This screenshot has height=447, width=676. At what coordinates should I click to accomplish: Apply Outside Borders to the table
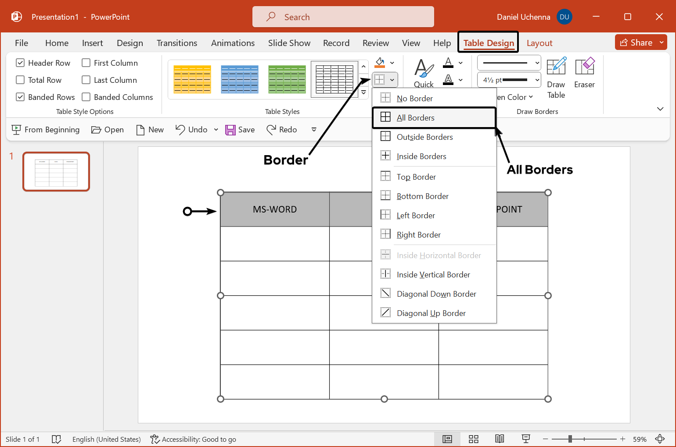point(424,137)
